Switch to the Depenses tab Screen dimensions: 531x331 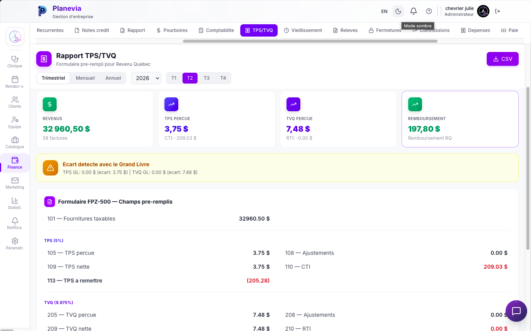[x=475, y=30]
